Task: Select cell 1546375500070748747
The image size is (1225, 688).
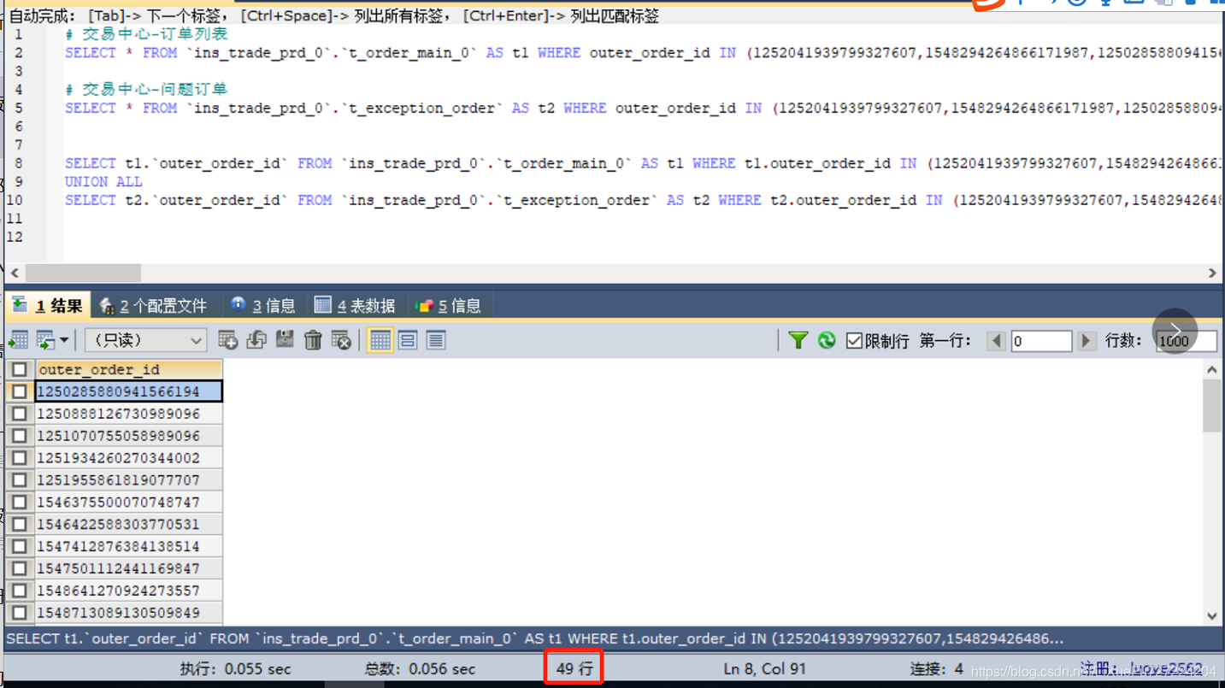Action: (128, 503)
